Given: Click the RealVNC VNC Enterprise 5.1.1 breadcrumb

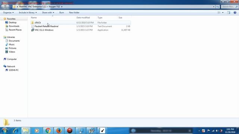Looking at the screenshot, I should coord(33,7).
